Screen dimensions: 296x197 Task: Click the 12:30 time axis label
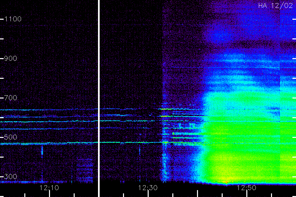(148, 188)
